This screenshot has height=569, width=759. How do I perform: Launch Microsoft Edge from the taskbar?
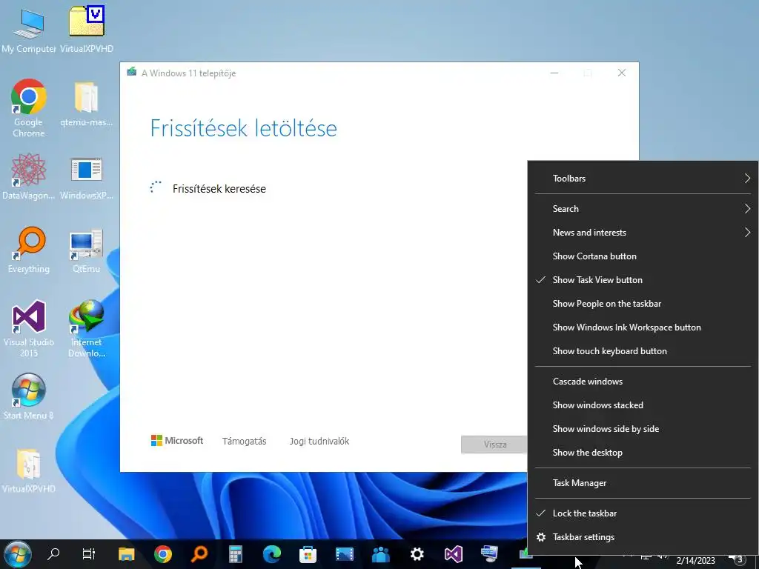(x=272, y=554)
